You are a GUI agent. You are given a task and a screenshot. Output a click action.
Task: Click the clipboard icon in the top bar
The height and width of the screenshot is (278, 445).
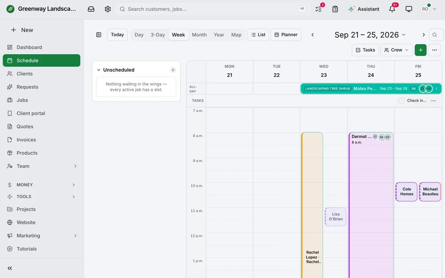pos(335,9)
